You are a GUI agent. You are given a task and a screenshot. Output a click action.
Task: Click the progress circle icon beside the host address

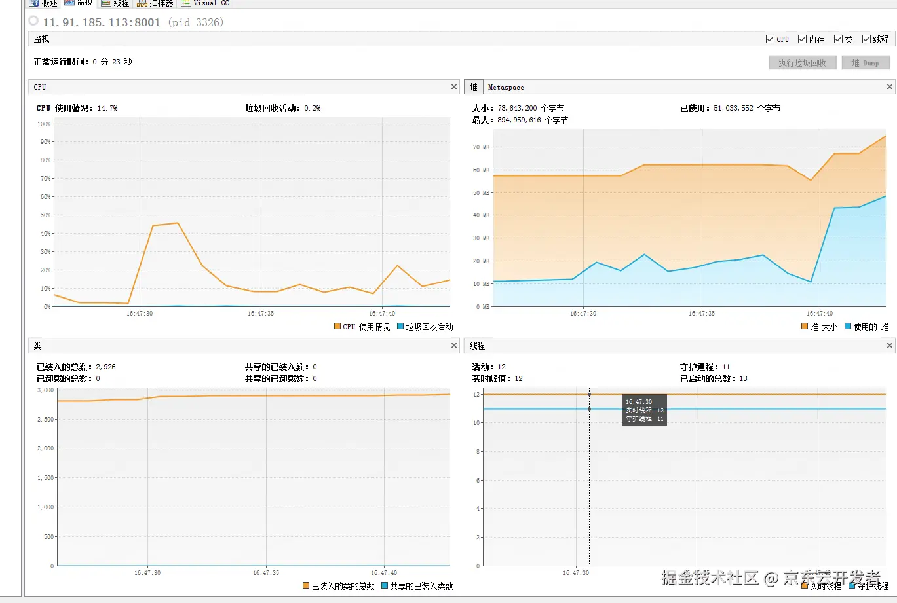point(33,20)
